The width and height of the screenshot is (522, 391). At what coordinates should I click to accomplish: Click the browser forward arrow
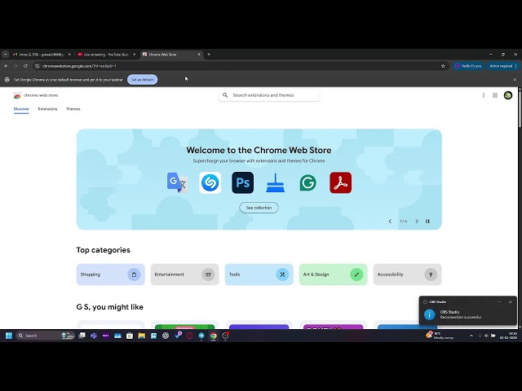pos(15,66)
